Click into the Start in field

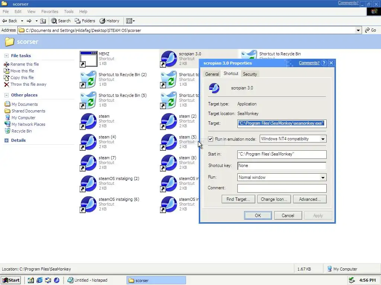[x=282, y=154]
